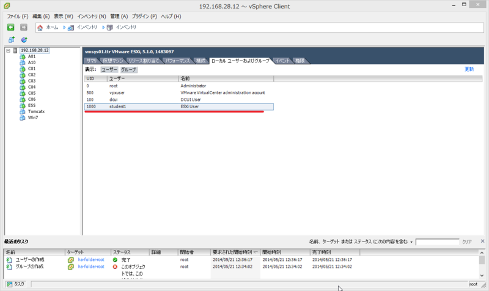The image size is (489, 291).
Task: Click the new virtual machine toolbar icon
Action: (x=12, y=40)
